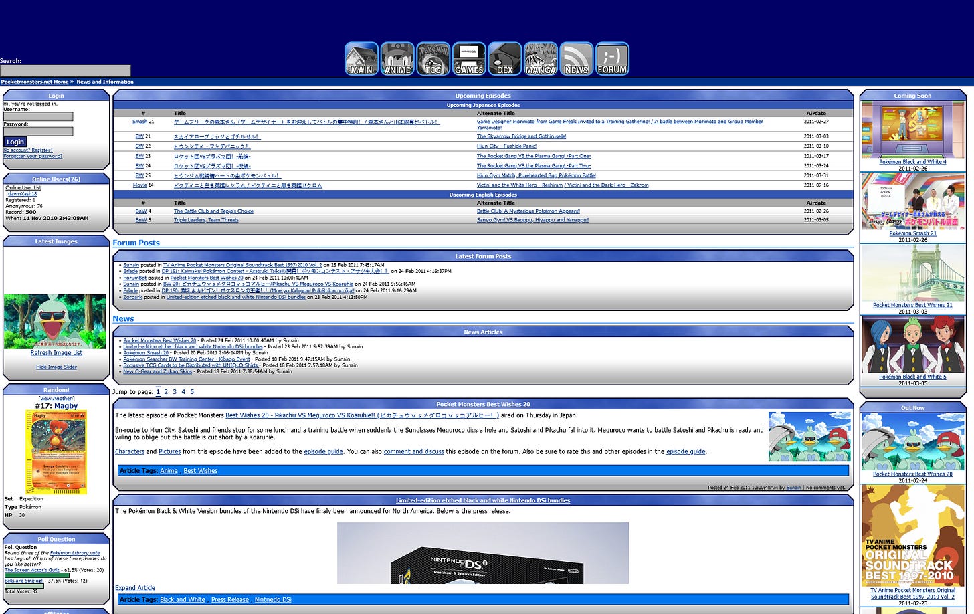Go to news page 2
The image size is (974, 614).
click(x=166, y=392)
